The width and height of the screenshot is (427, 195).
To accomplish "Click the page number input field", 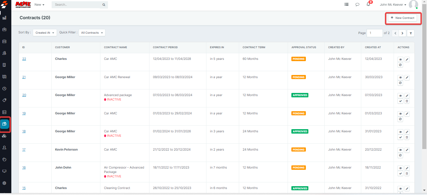I will [374, 33].
